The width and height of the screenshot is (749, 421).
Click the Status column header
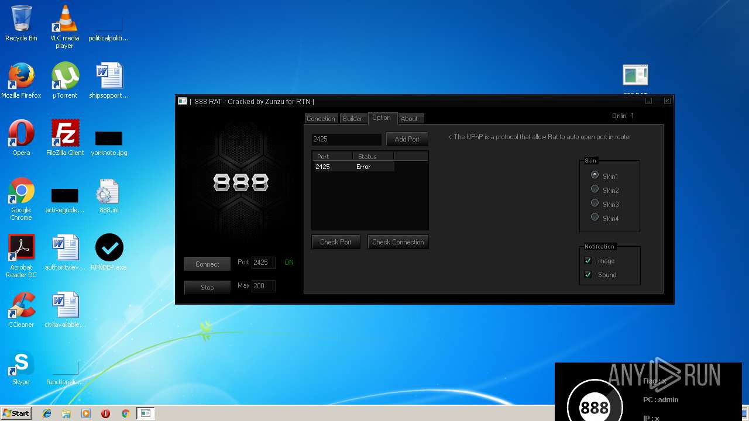(x=373, y=157)
